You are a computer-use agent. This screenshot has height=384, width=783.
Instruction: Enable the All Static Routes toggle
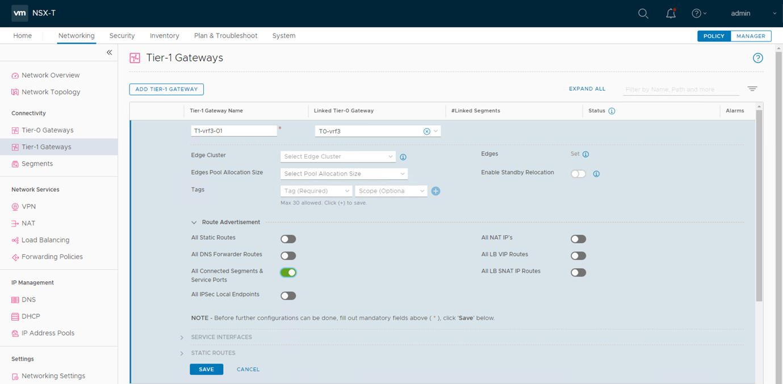[288, 239]
